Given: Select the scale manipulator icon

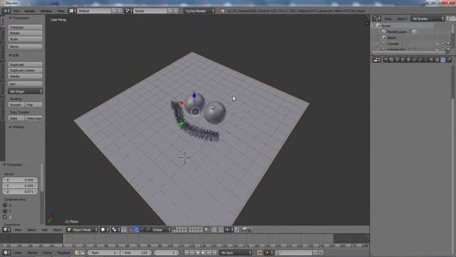Looking at the screenshot, I should click(147, 230).
